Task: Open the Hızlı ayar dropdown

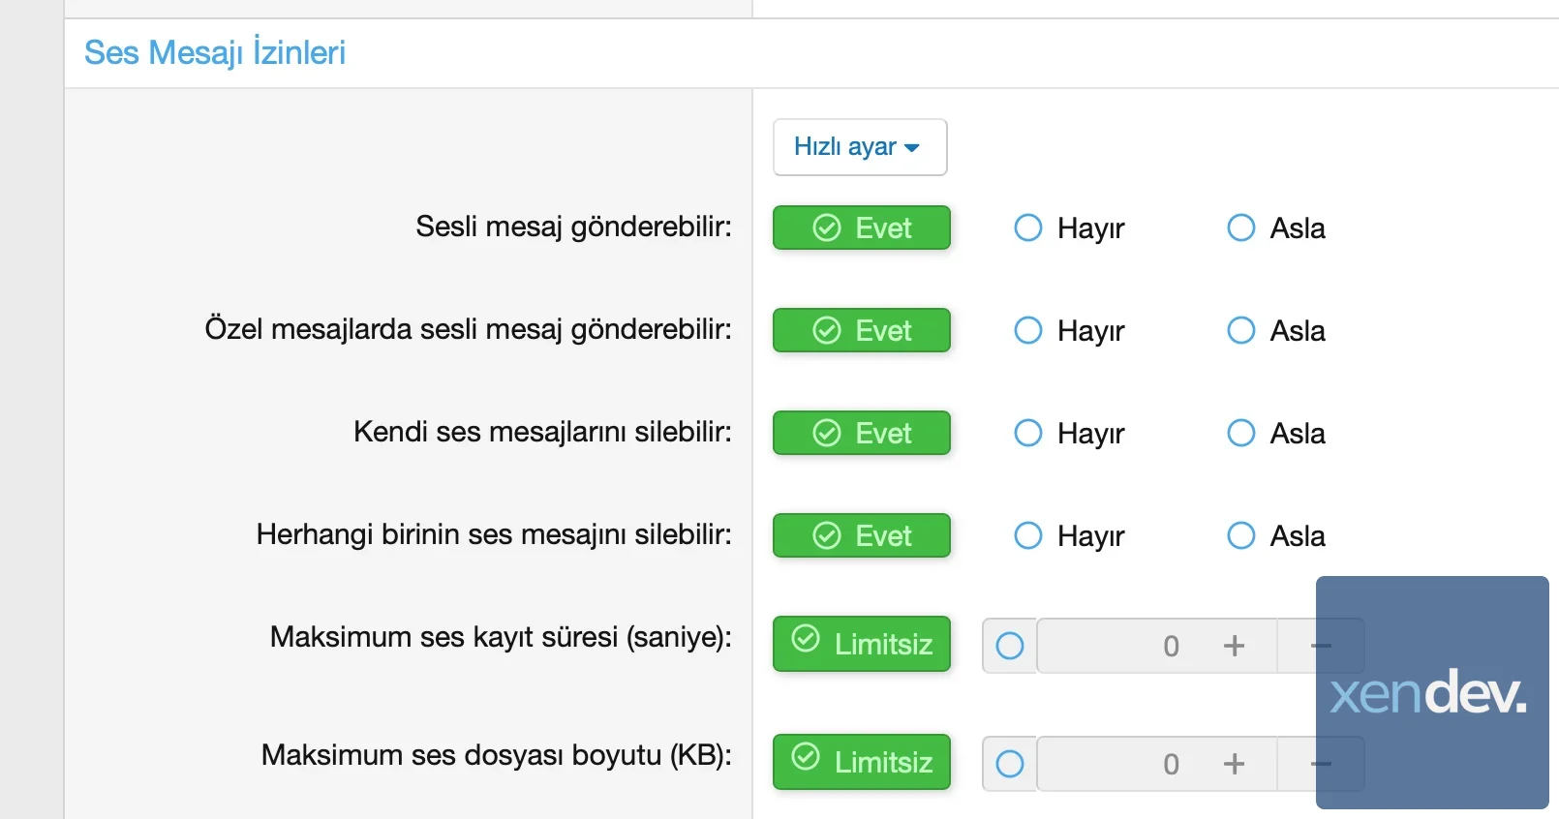Action: (859, 147)
